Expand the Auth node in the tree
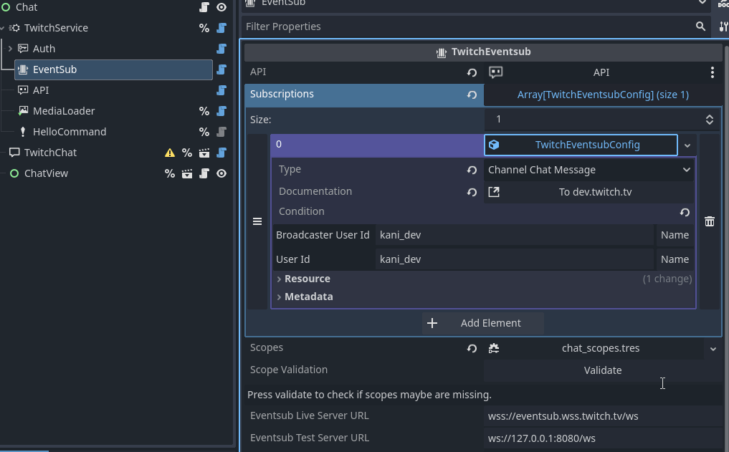 tap(10, 49)
